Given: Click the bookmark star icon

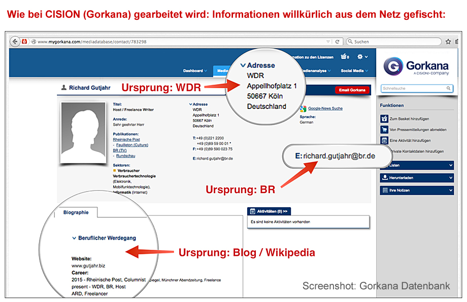Looking at the screenshot, I should coord(448,42).
